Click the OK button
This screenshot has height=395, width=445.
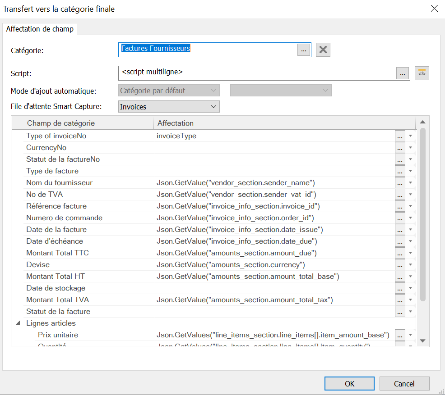pos(349,384)
